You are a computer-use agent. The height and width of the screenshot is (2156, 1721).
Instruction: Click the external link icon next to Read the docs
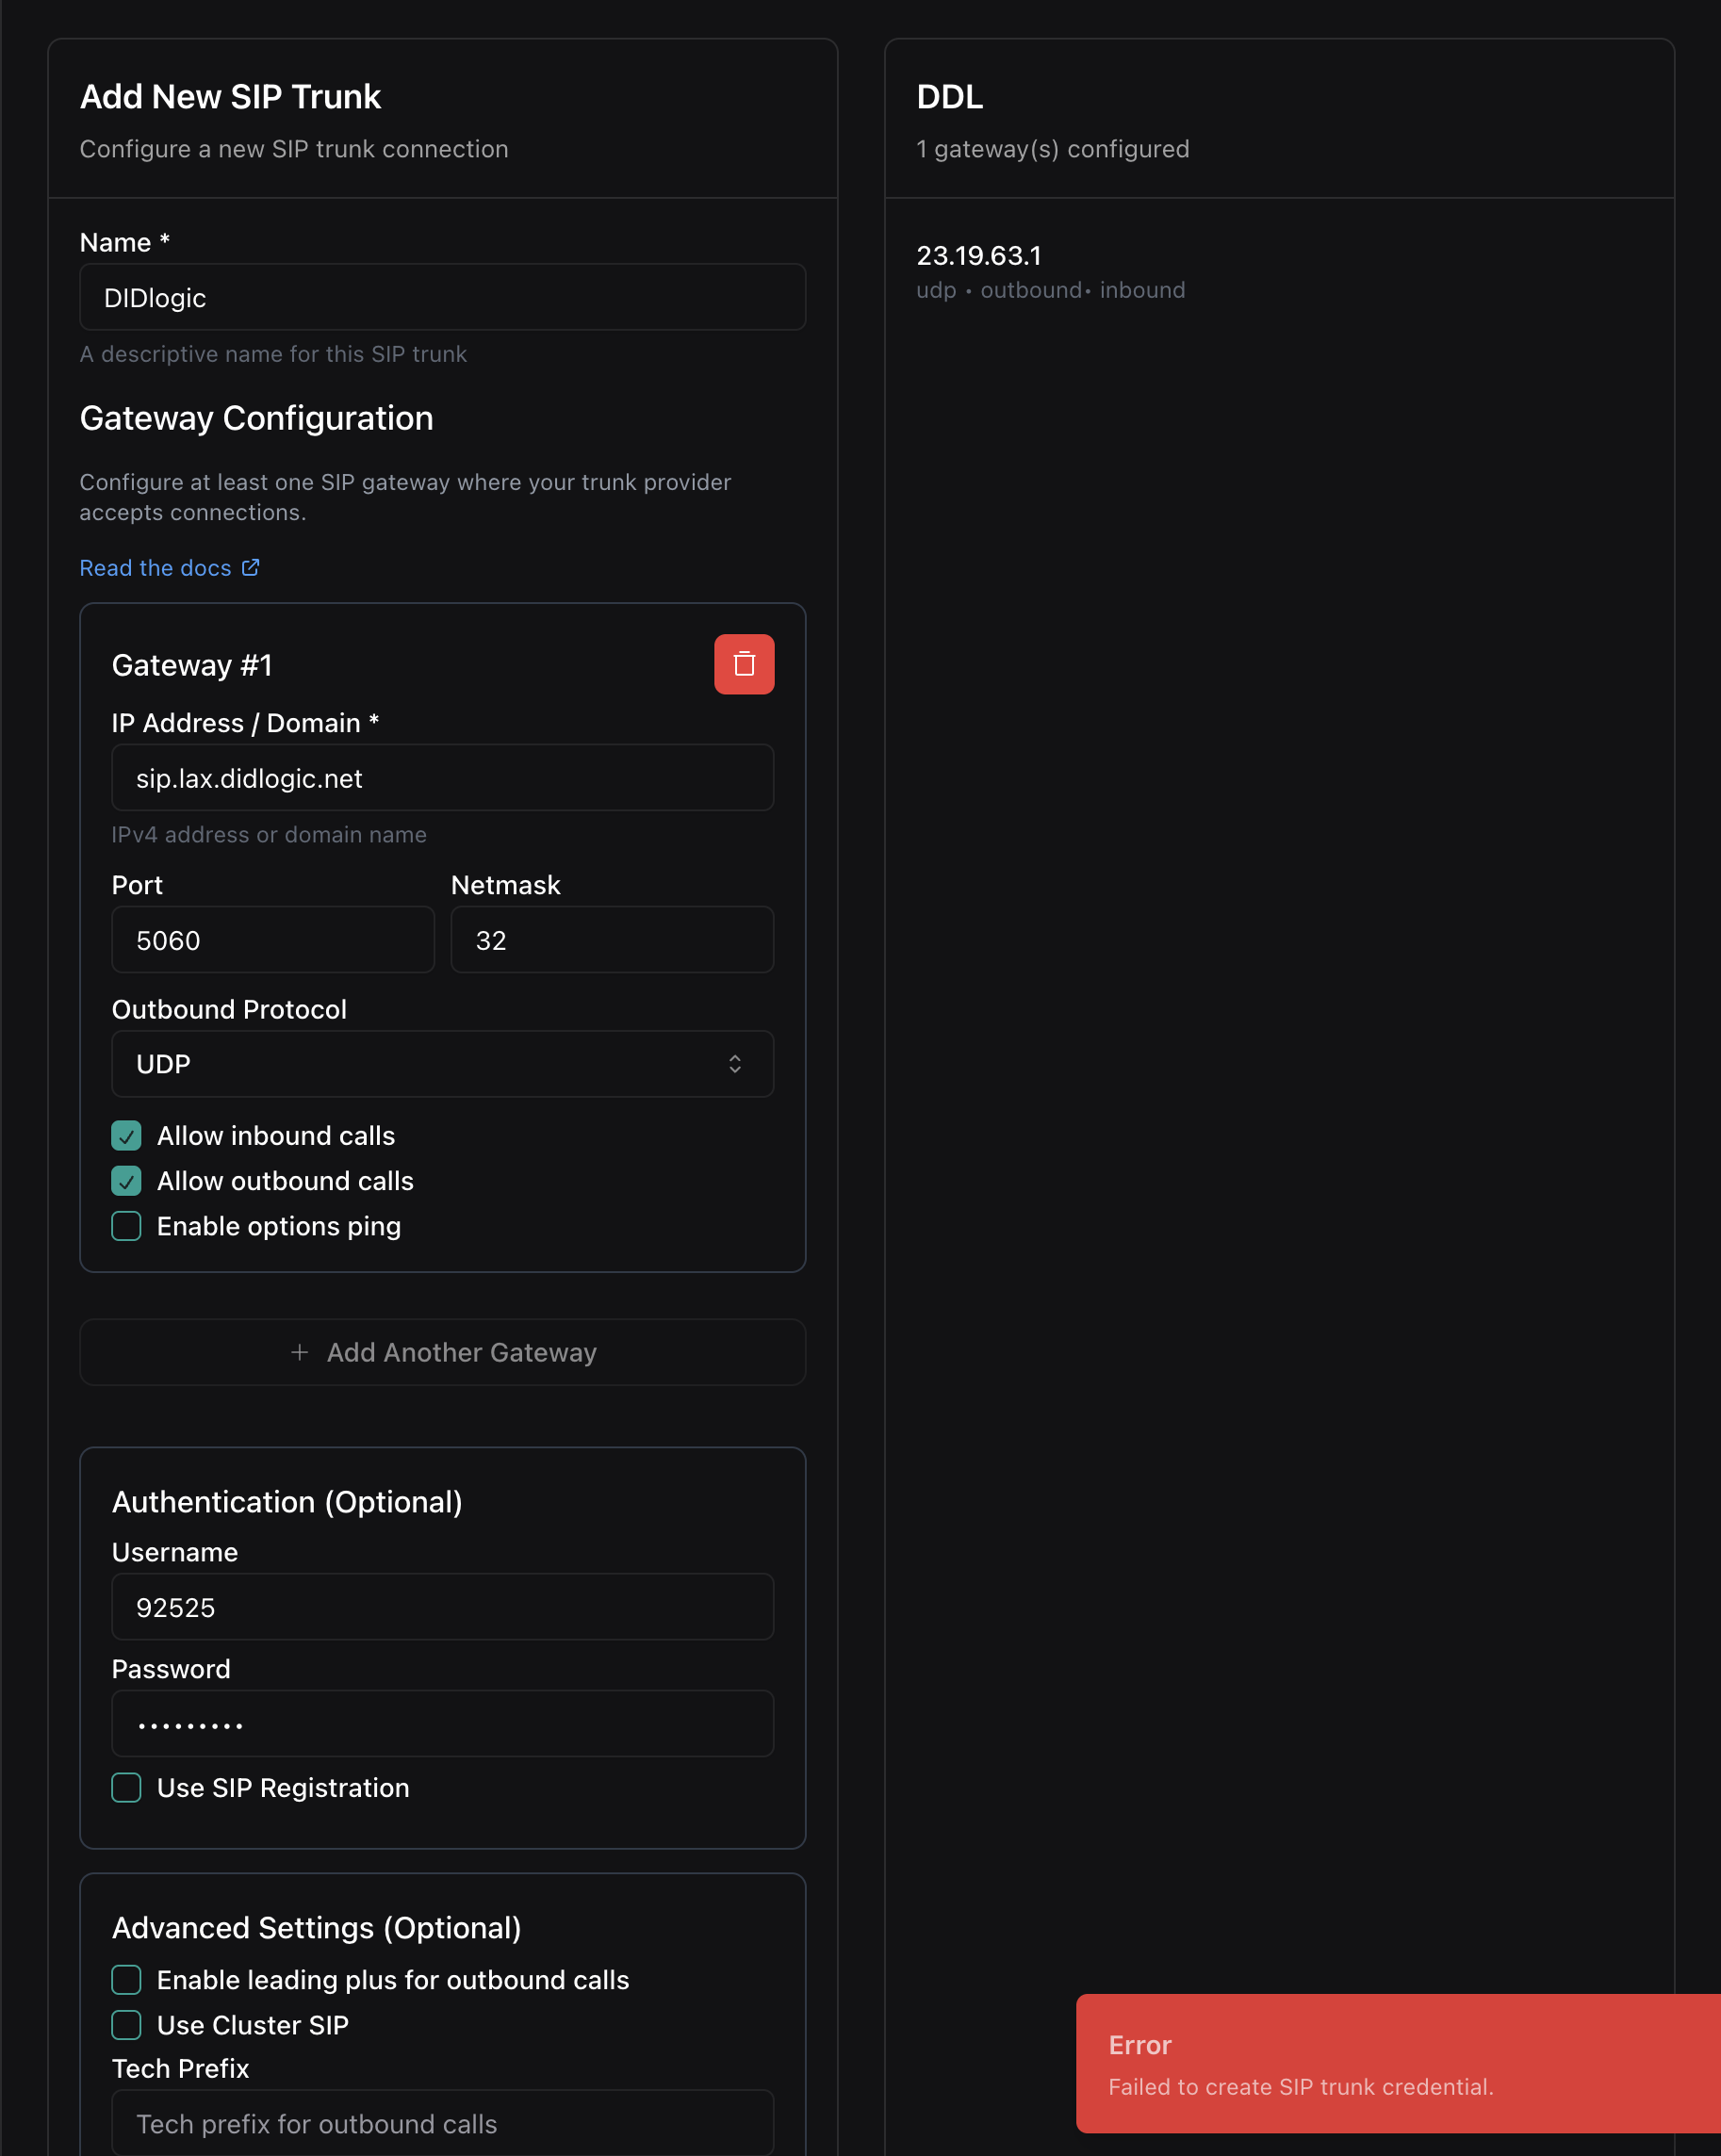click(250, 567)
